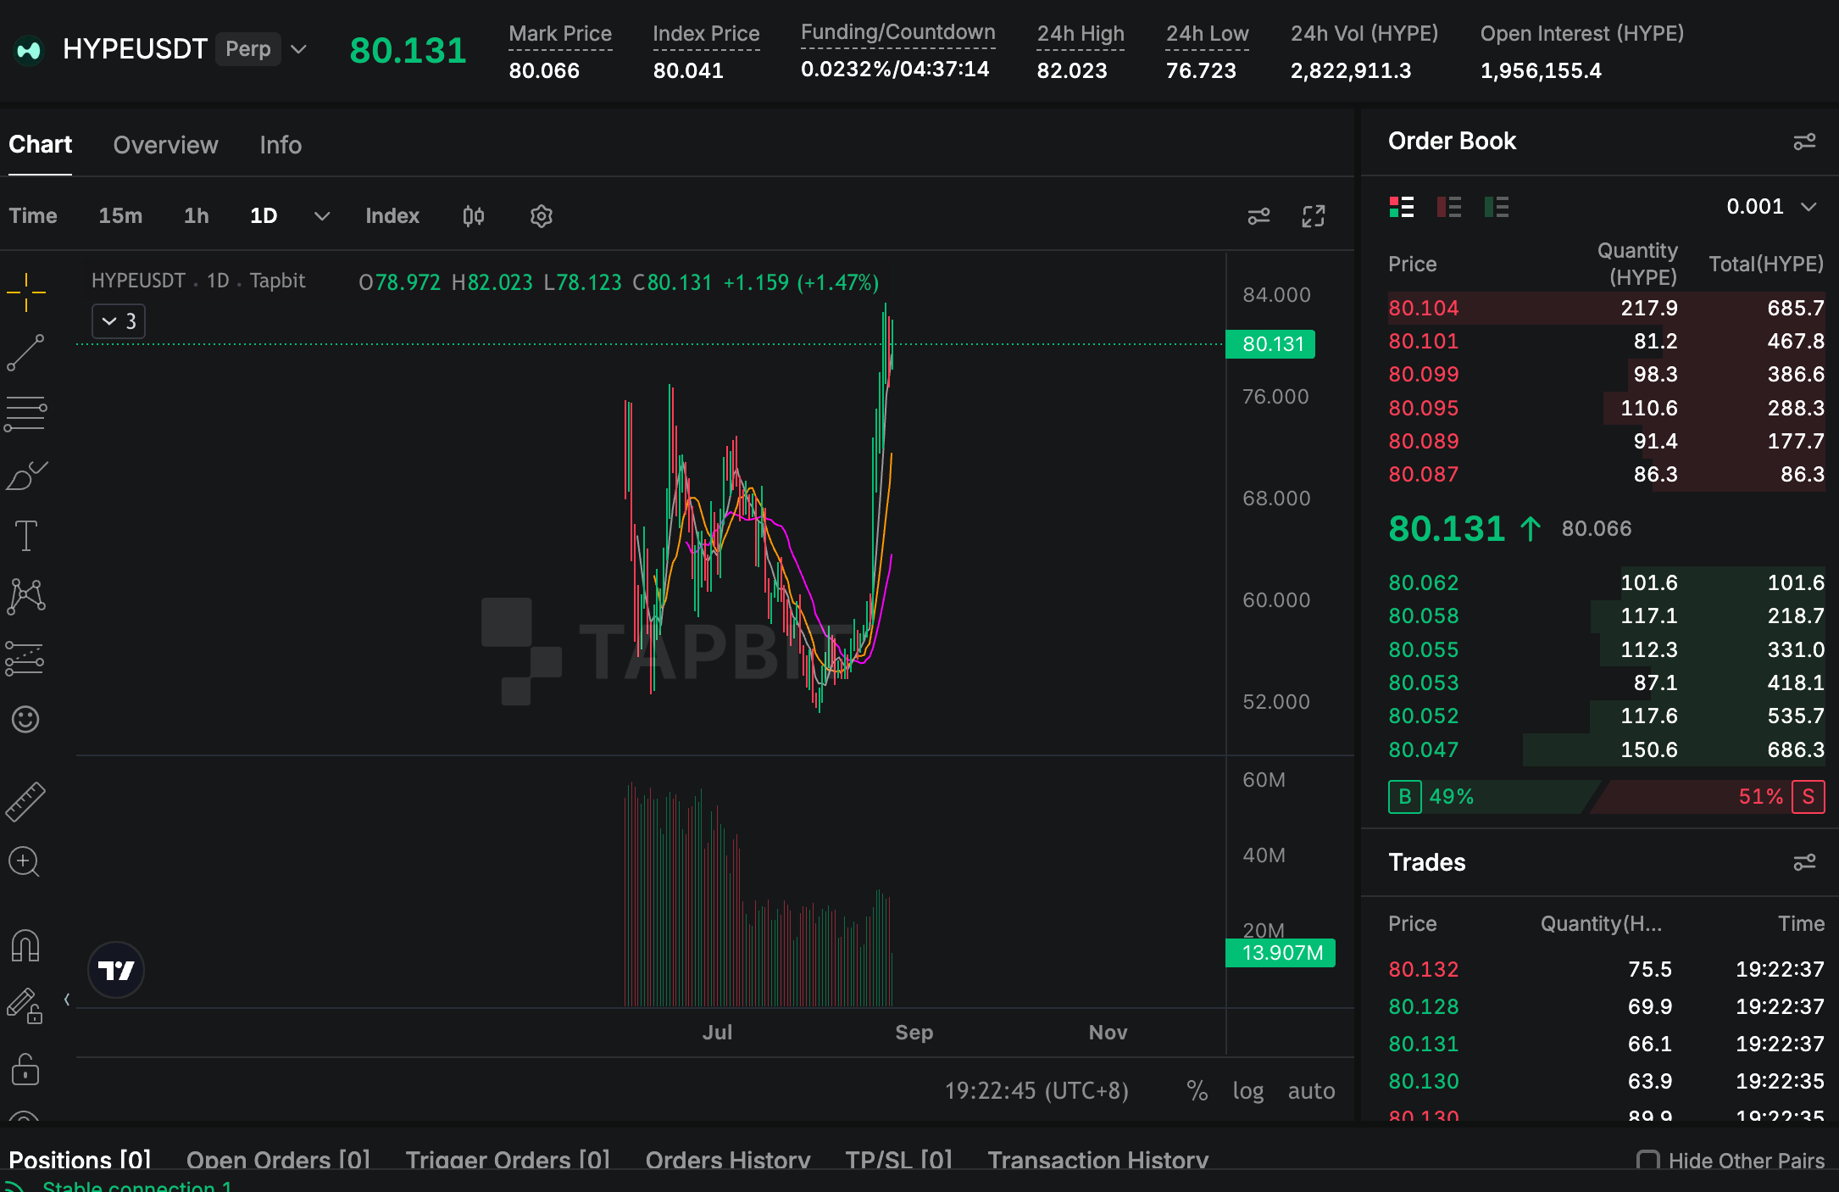Click the HYPE coin logo icon
Image resolution: width=1839 pixels, height=1192 pixels.
pyautogui.click(x=29, y=50)
